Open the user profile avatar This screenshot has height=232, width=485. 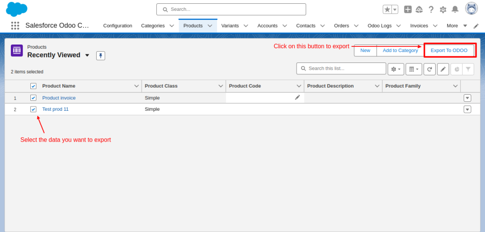pos(471,9)
